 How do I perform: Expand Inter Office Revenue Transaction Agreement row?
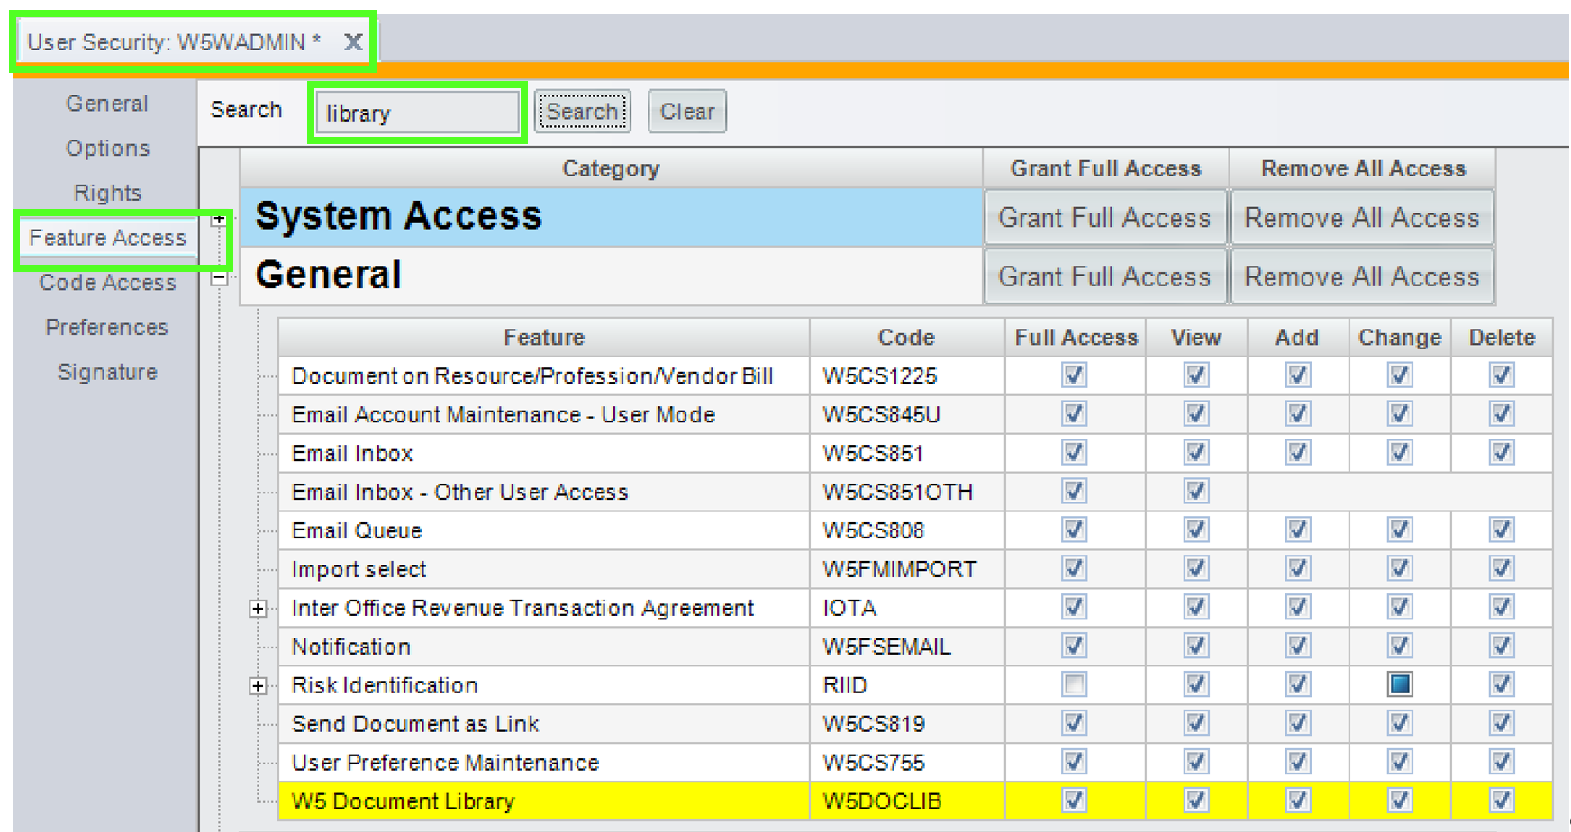pyautogui.click(x=259, y=609)
